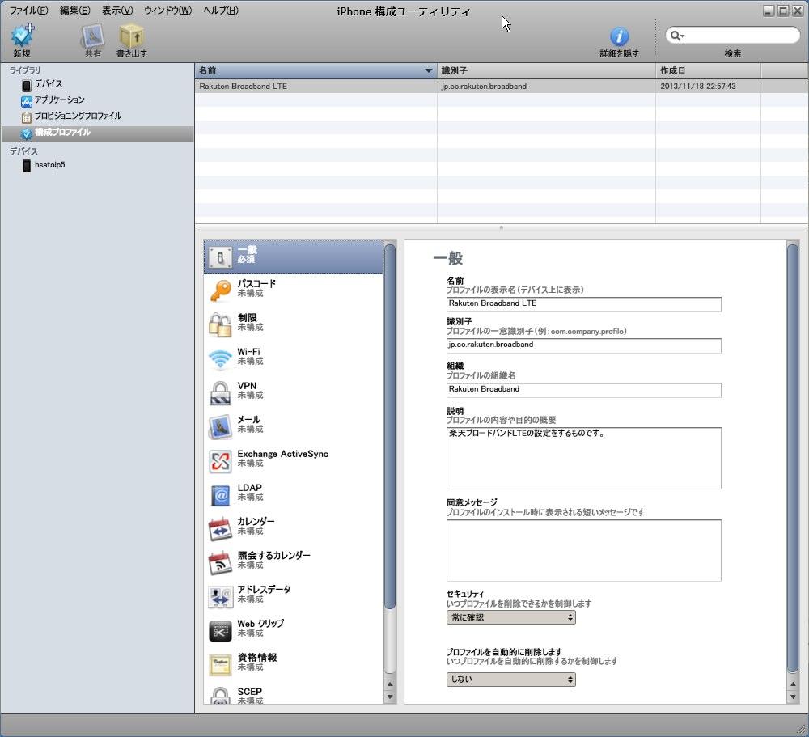Click detail pane scroll-up arrow
The height and width of the screenshot is (737, 809).
point(793,684)
